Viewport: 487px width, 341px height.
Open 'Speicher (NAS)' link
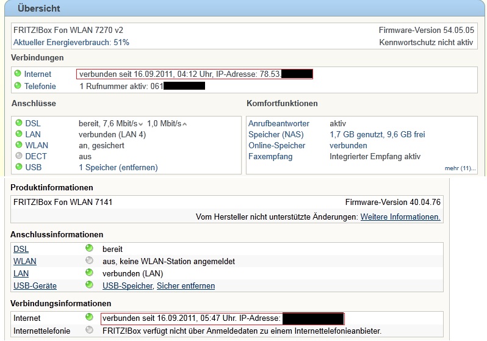coord(275,134)
